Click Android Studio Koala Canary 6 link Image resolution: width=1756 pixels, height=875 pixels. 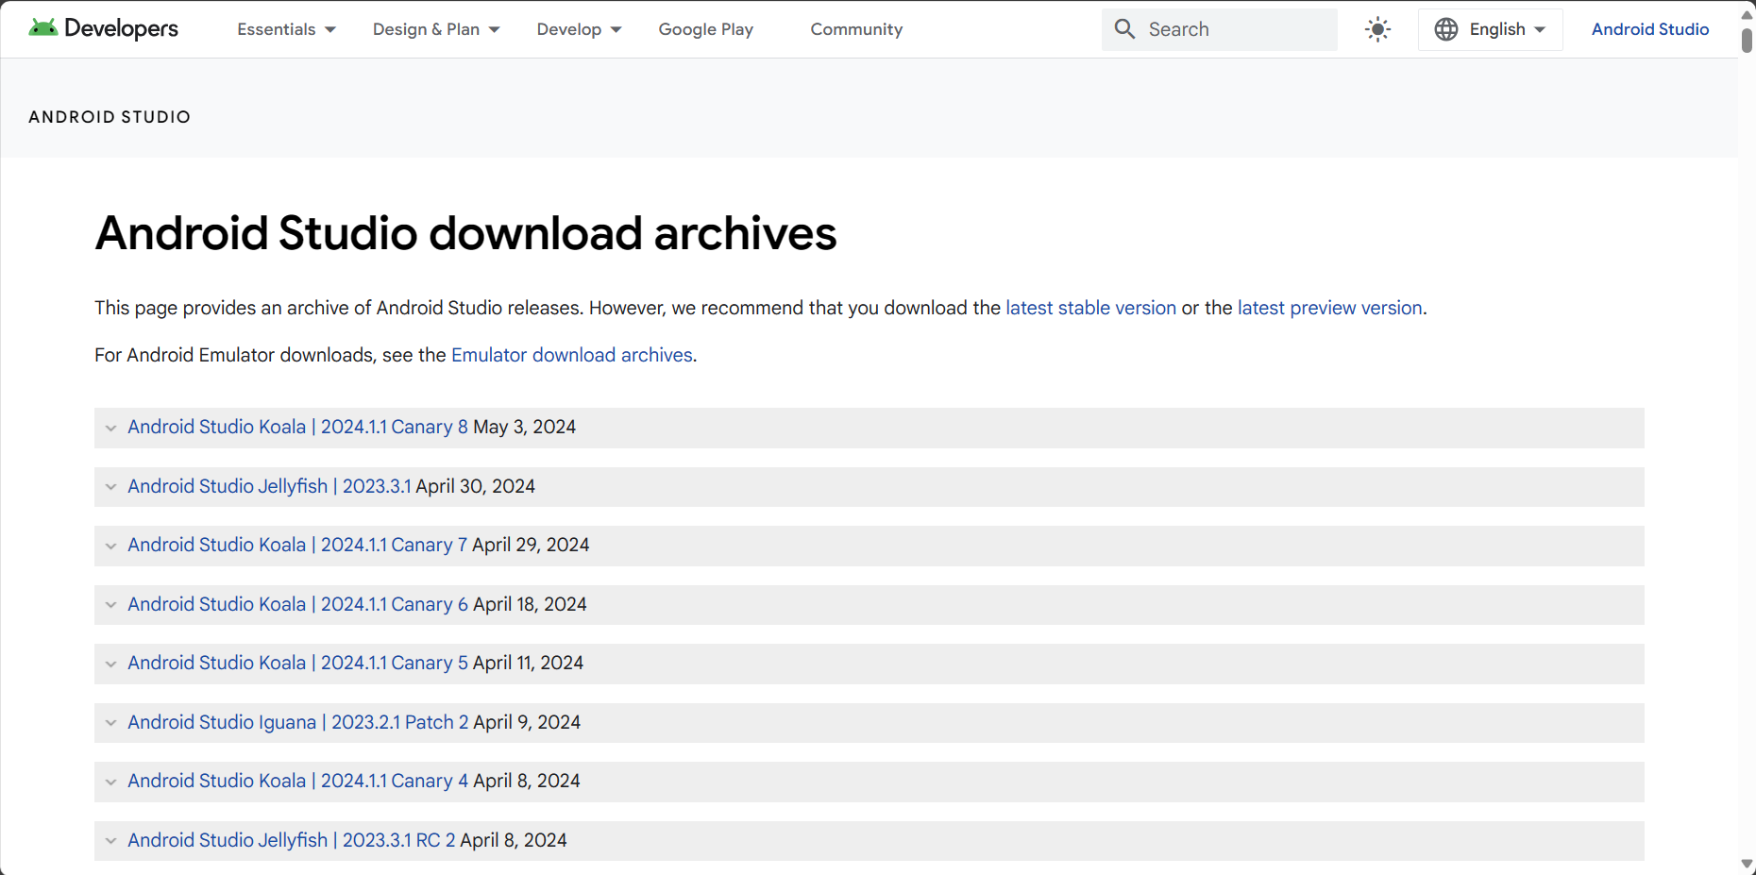click(297, 604)
